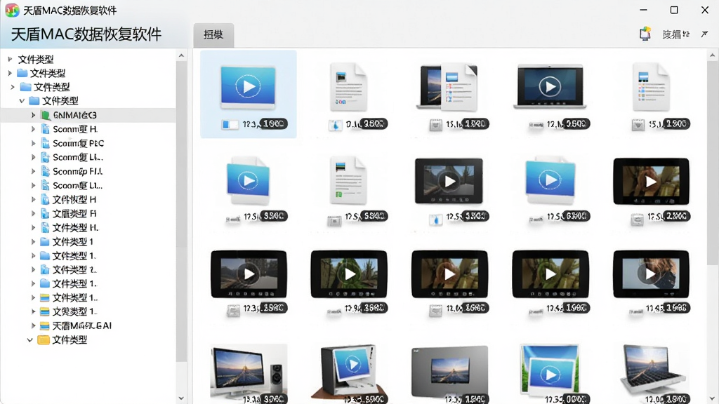The image size is (719, 404).
Task: Select the gray tab above the thumbnail grid
Action: pyautogui.click(x=213, y=35)
